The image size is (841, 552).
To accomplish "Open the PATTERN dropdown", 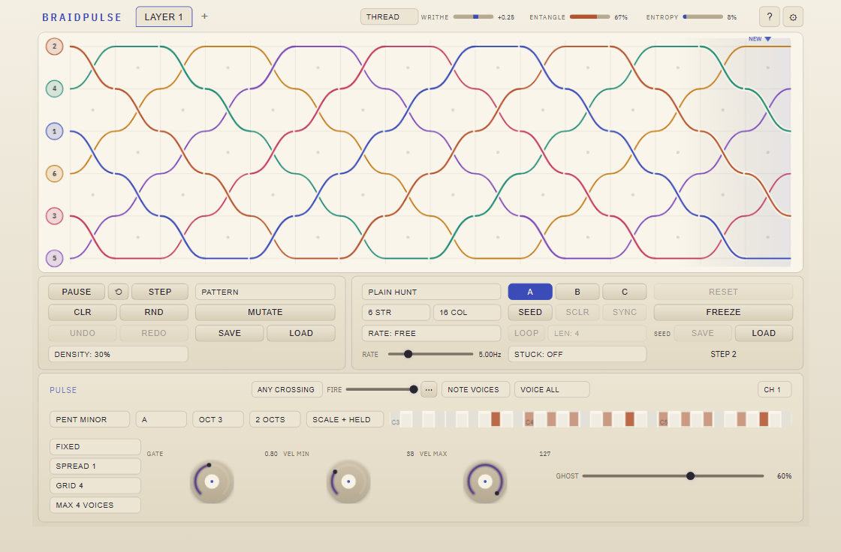I will (265, 292).
